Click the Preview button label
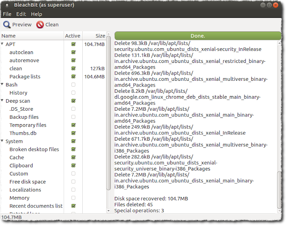286x225 pixels. pos(22,25)
